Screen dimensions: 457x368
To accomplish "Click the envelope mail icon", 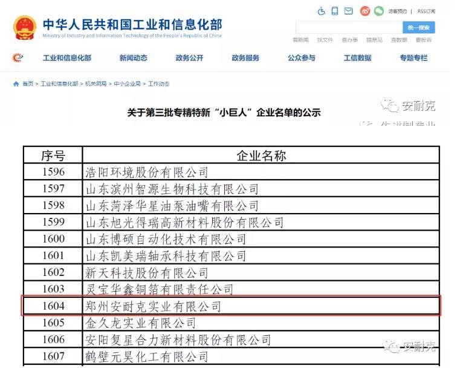I will coord(349,11).
